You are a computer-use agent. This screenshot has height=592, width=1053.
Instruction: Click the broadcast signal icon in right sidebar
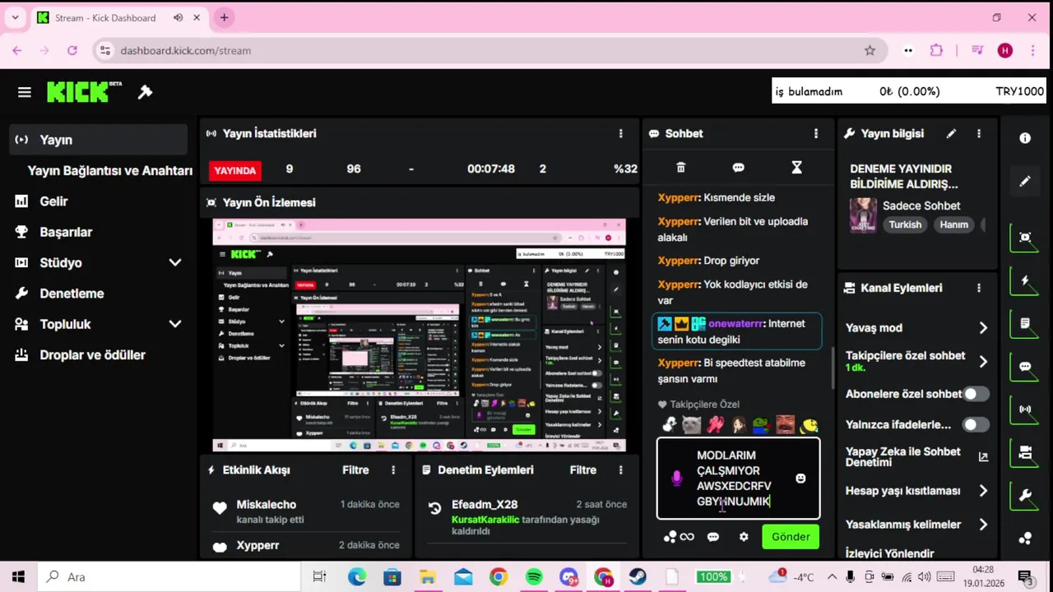point(1025,409)
